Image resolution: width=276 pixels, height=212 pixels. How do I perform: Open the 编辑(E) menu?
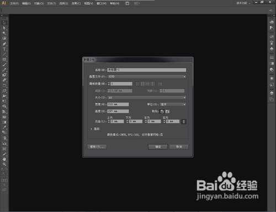26,3
